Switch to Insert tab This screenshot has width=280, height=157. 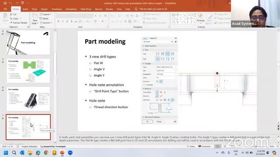point(25,9)
